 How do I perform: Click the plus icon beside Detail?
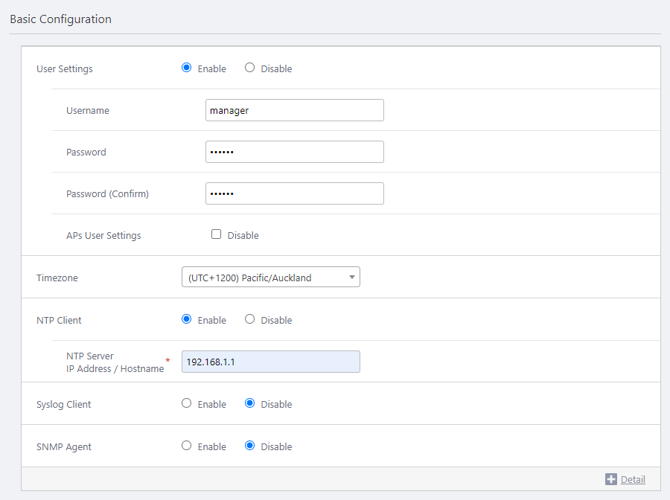point(611,479)
